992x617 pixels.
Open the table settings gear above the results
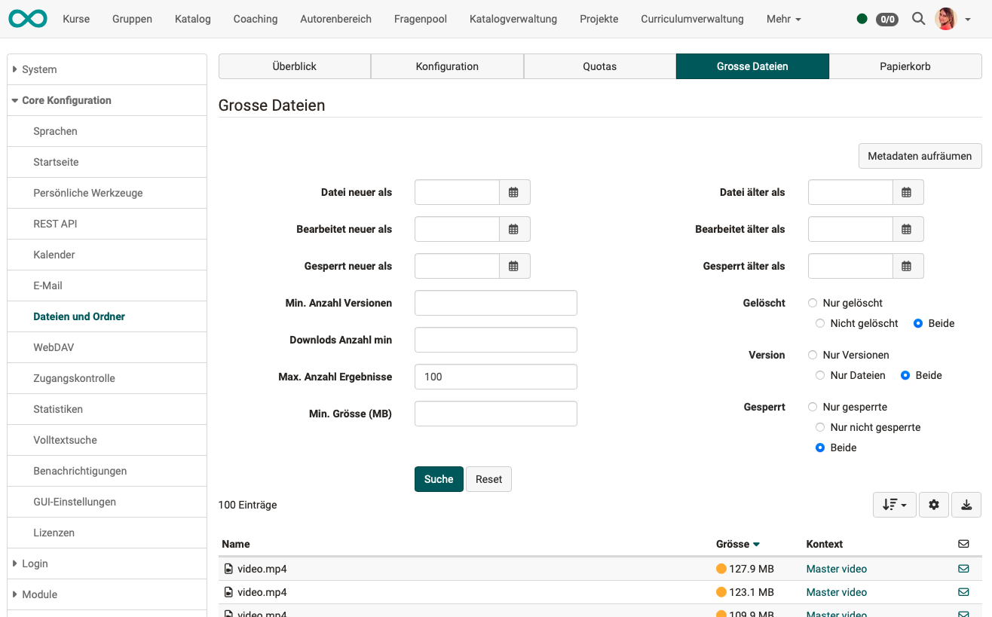(934, 505)
